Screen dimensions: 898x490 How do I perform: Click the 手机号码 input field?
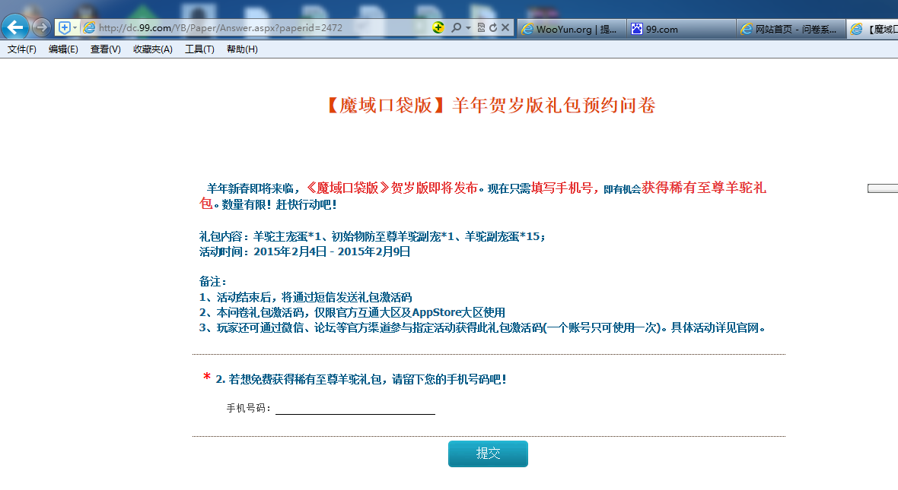coord(355,408)
